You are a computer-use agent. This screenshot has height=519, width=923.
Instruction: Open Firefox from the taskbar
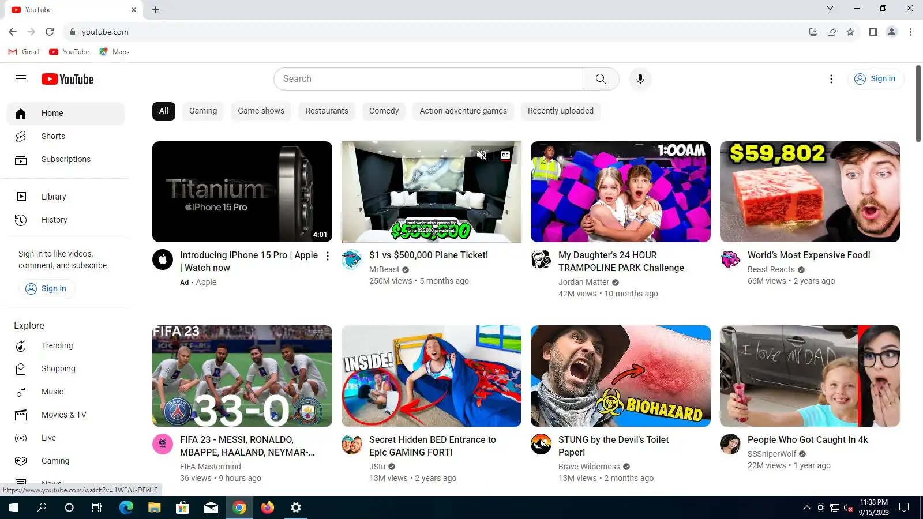click(x=268, y=507)
